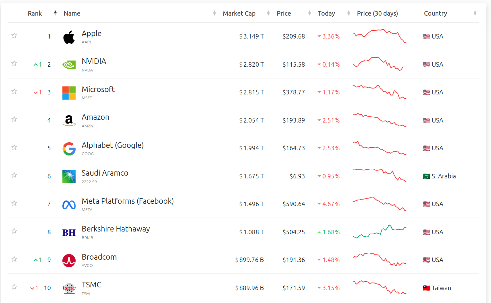Toggle favorite star for Apple
The width and height of the screenshot is (491, 303).
click(x=14, y=35)
